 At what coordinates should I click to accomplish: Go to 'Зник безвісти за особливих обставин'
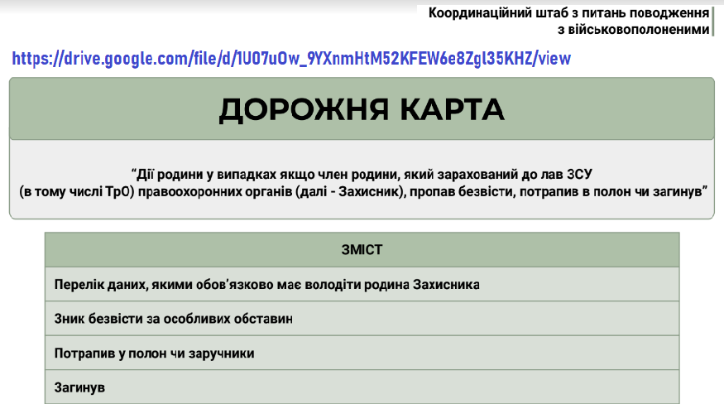173,318
